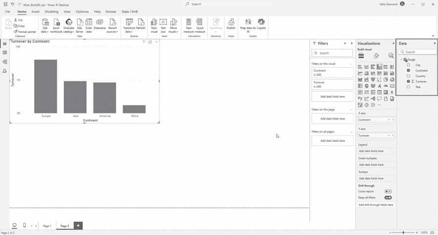Switch to the Modeling ribbon tab

[52, 12]
